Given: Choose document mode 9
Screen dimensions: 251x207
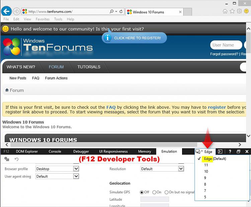Looking at the screenshot, I should (222, 178).
